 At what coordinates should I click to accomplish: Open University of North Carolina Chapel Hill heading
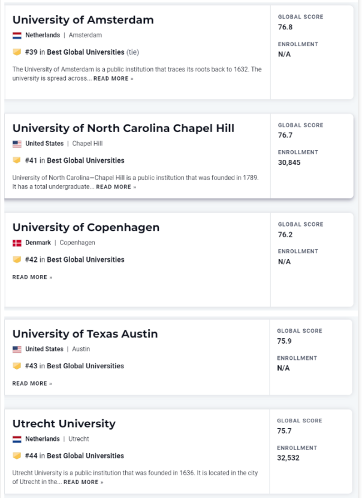pyautogui.click(x=123, y=129)
